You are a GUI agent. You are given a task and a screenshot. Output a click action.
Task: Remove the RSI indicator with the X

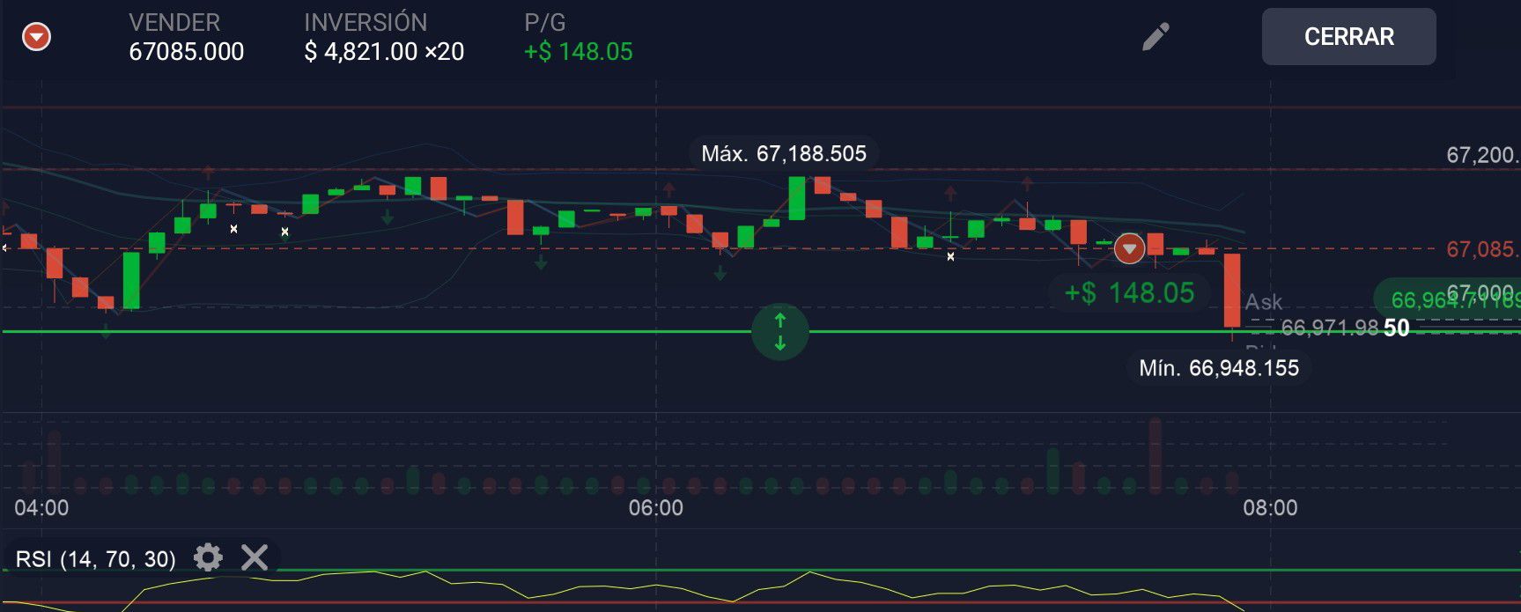pos(255,557)
